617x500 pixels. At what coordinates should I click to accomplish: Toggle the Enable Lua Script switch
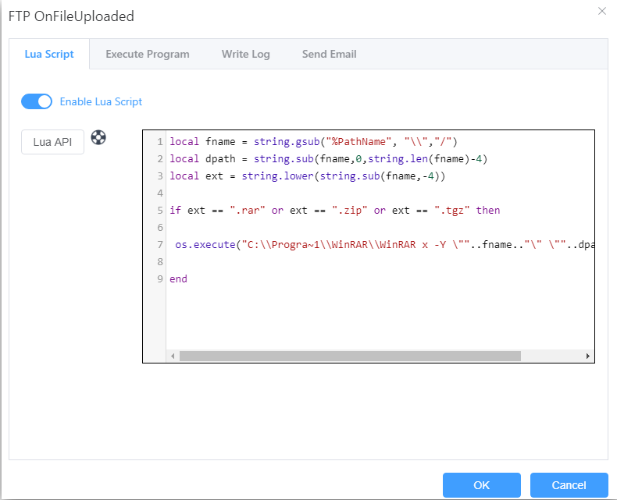37,101
